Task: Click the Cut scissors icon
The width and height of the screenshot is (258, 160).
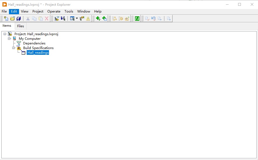Action: point(28,19)
